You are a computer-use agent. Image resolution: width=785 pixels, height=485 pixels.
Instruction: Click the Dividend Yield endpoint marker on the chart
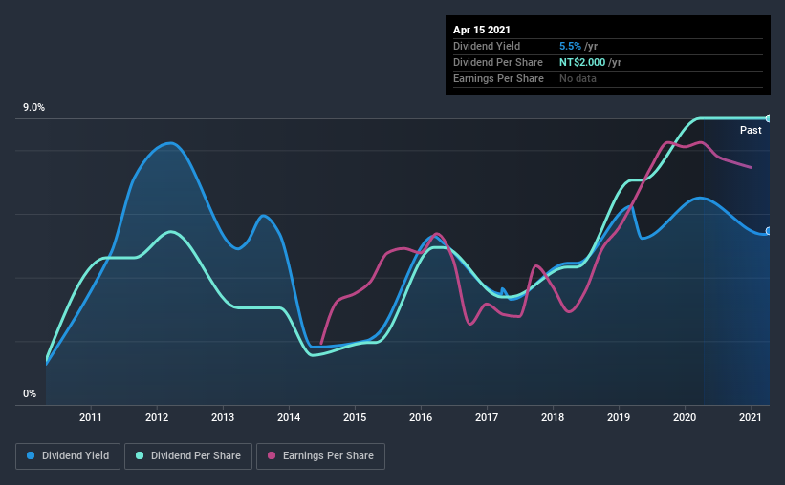point(769,231)
